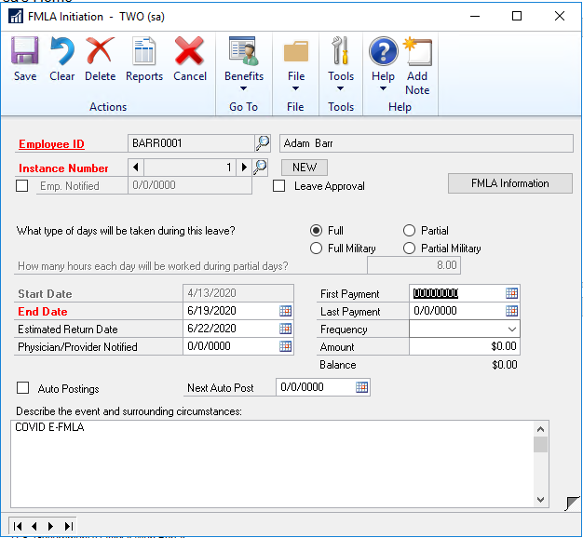Click the Help question mark icon
Image resolution: width=583 pixels, height=538 pixels.
click(384, 51)
